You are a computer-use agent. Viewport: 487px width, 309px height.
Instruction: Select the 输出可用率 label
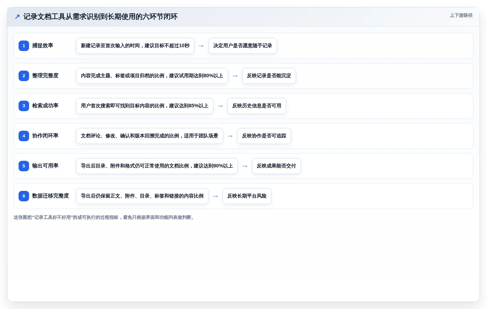point(46,166)
